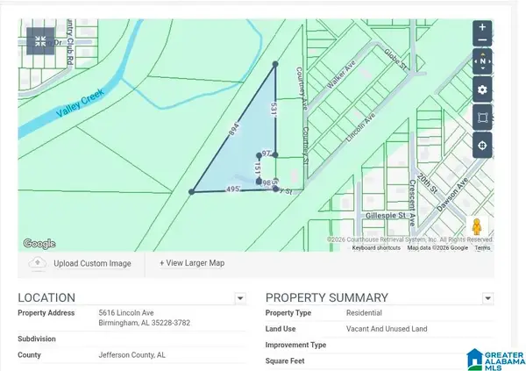Viewport: 526px width, 371px height.
Task: Open View Larger Map
Action: (191, 263)
